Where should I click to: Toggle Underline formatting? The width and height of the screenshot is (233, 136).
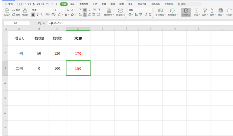point(42,14)
